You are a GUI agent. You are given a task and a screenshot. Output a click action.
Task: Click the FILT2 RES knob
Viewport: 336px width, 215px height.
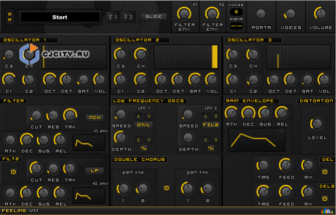(x=53, y=169)
